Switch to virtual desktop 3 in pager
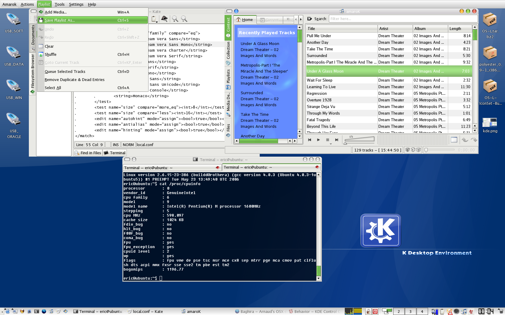Screen dimensions: 505x315 410,311
